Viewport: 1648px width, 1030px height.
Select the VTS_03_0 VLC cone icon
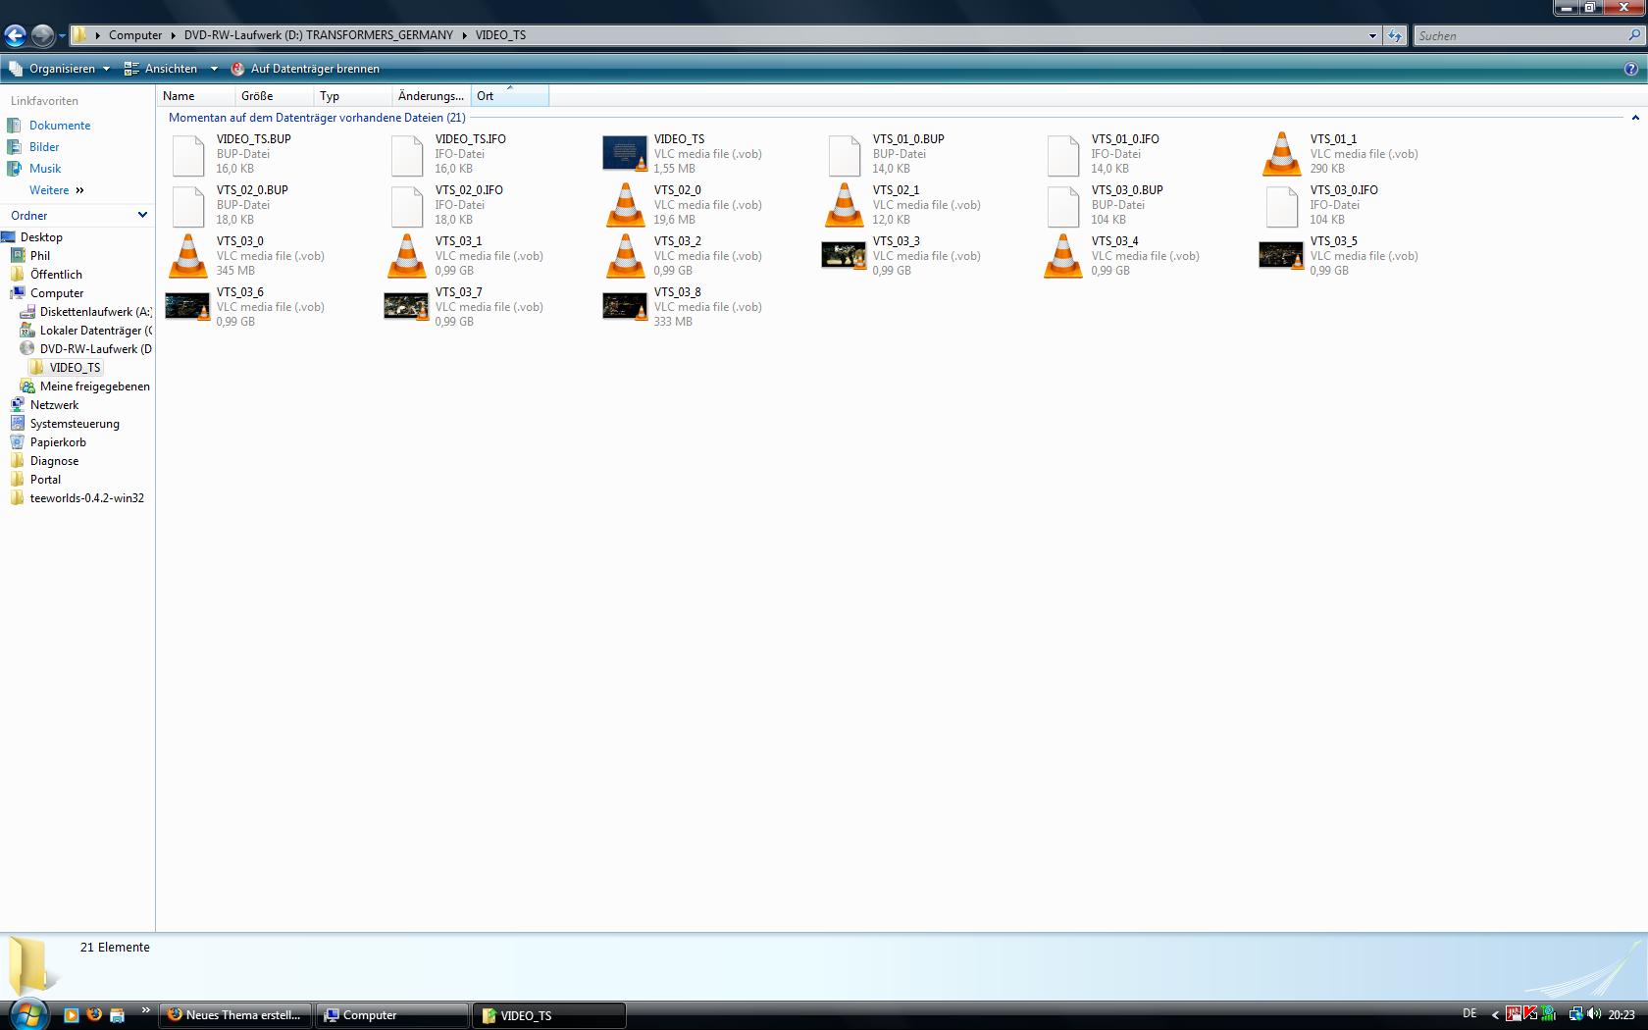click(x=187, y=256)
